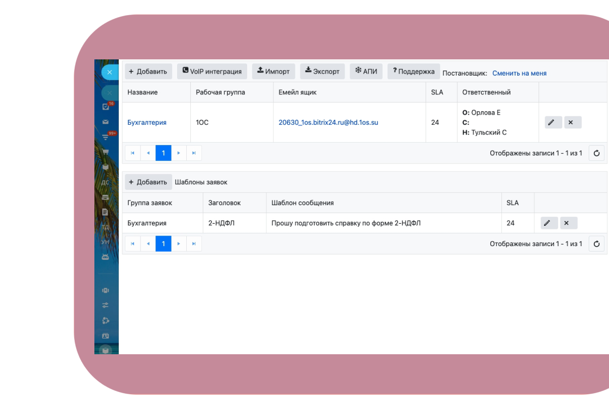The height and width of the screenshot is (406, 609).
Task: Refresh the Шаблоны заявок table
Action: coord(596,244)
